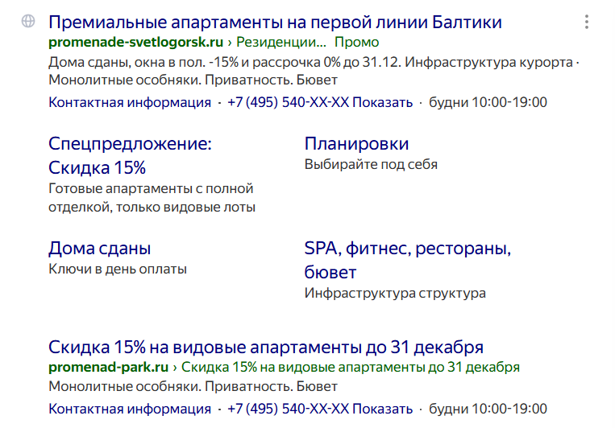The height and width of the screenshot is (428, 615).
Task: Open the three-dot ad options menu
Action: click(x=586, y=23)
